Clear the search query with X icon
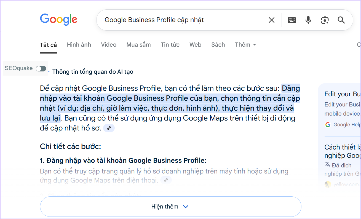Screen dimensions: 361x219 [x=272, y=20]
